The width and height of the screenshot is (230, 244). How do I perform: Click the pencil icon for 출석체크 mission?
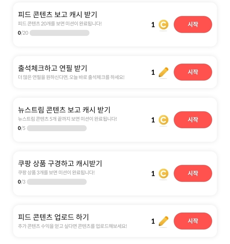[x=163, y=72]
